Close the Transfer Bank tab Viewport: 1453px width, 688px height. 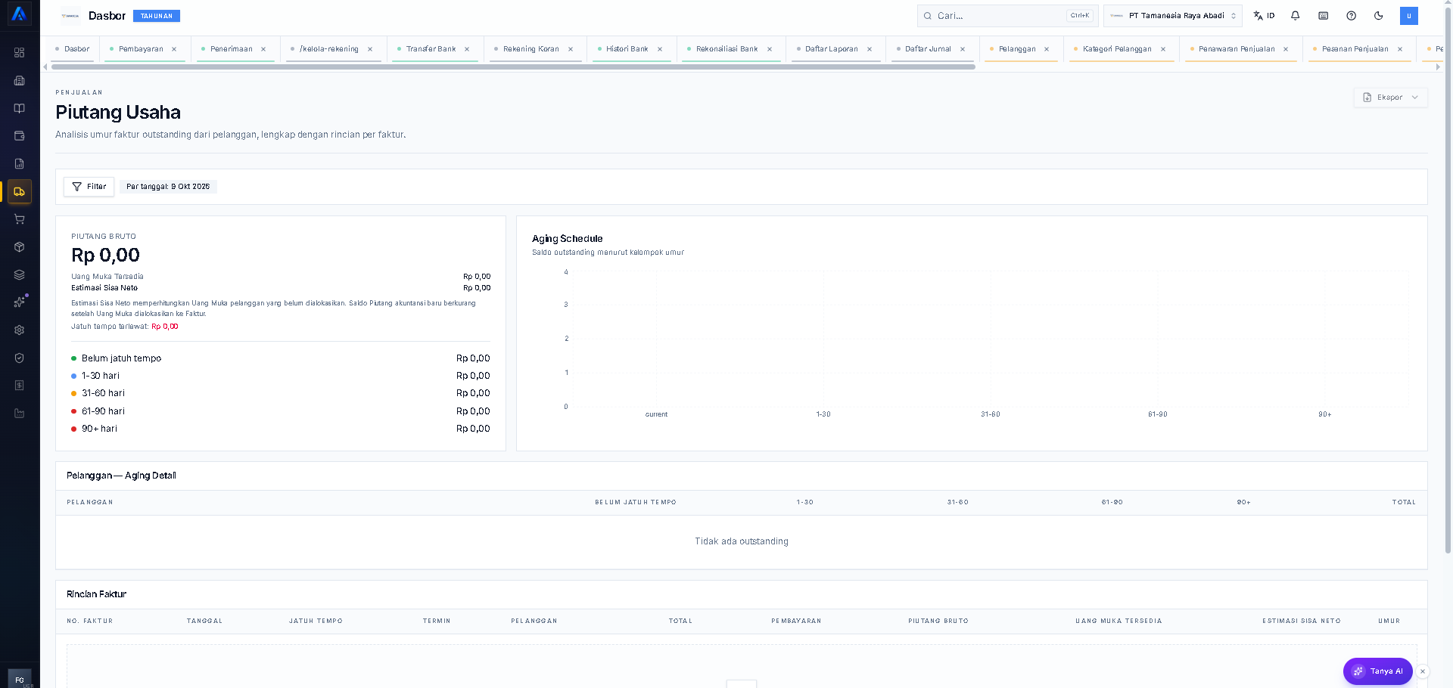[x=467, y=49]
